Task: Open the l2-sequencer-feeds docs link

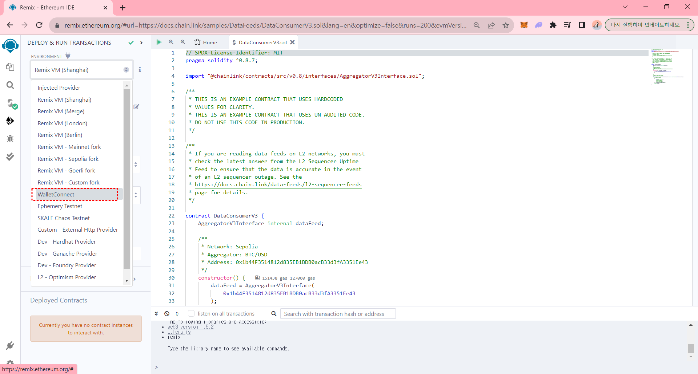Action: click(x=278, y=184)
